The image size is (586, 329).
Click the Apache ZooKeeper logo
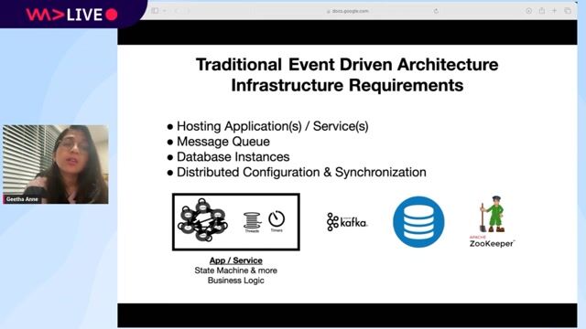coord(493,221)
